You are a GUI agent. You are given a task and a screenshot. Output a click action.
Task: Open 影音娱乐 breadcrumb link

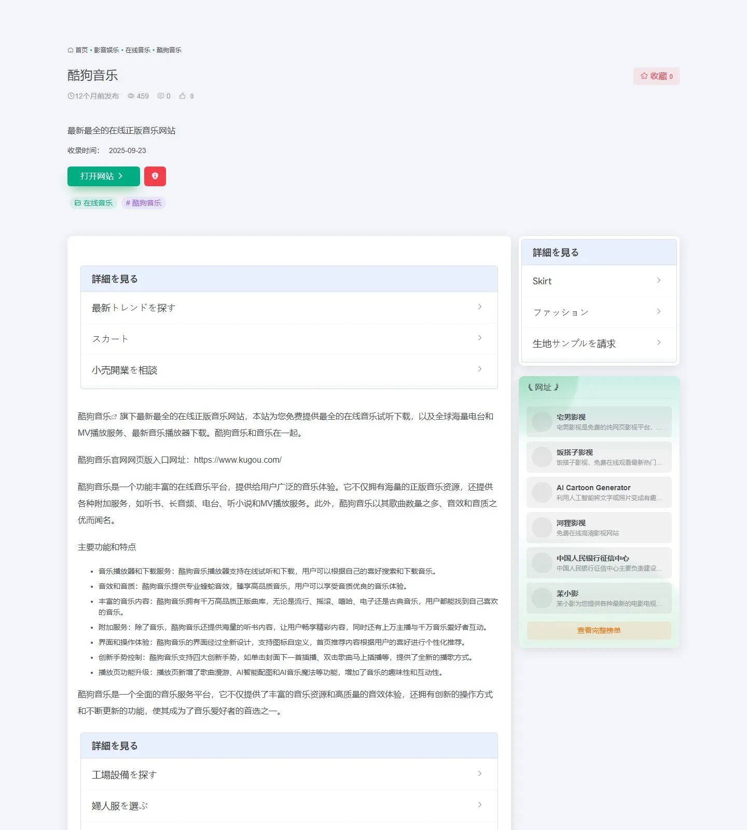click(x=106, y=50)
